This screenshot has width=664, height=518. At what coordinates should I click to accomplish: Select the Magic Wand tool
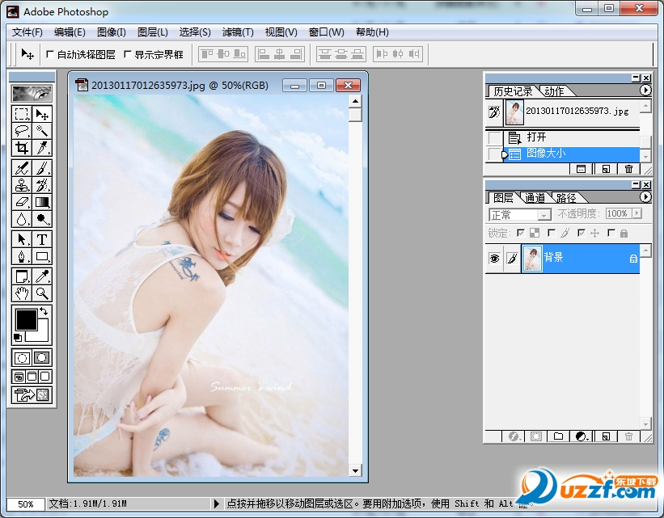pyautogui.click(x=42, y=131)
